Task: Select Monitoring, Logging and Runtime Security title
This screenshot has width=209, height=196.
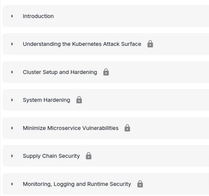Action: point(77,184)
